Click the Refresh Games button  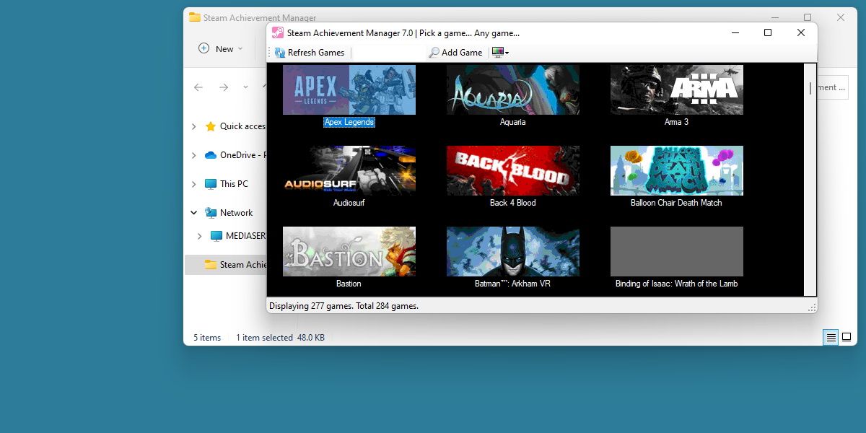click(x=309, y=52)
